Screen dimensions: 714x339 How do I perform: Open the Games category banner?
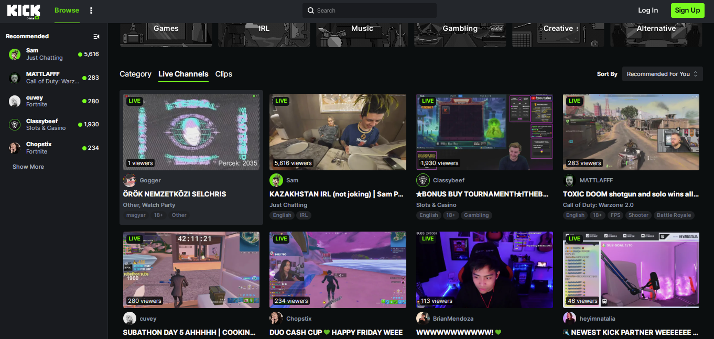(166, 35)
